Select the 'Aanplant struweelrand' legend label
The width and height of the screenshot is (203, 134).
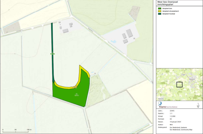click(170, 11)
